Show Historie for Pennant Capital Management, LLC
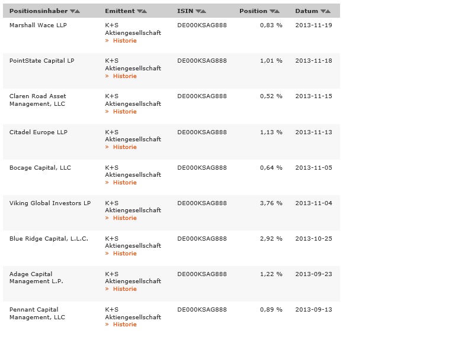This screenshot has width=455, height=363. [125, 325]
